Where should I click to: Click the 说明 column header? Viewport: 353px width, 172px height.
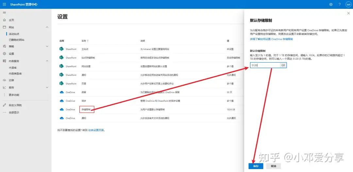click(143, 41)
